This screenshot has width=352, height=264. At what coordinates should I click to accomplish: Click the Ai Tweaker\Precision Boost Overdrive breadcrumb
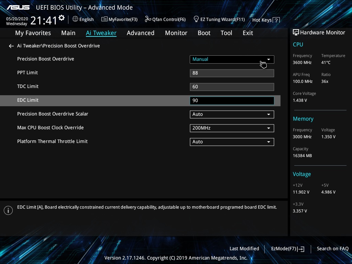click(x=58, y=46)
